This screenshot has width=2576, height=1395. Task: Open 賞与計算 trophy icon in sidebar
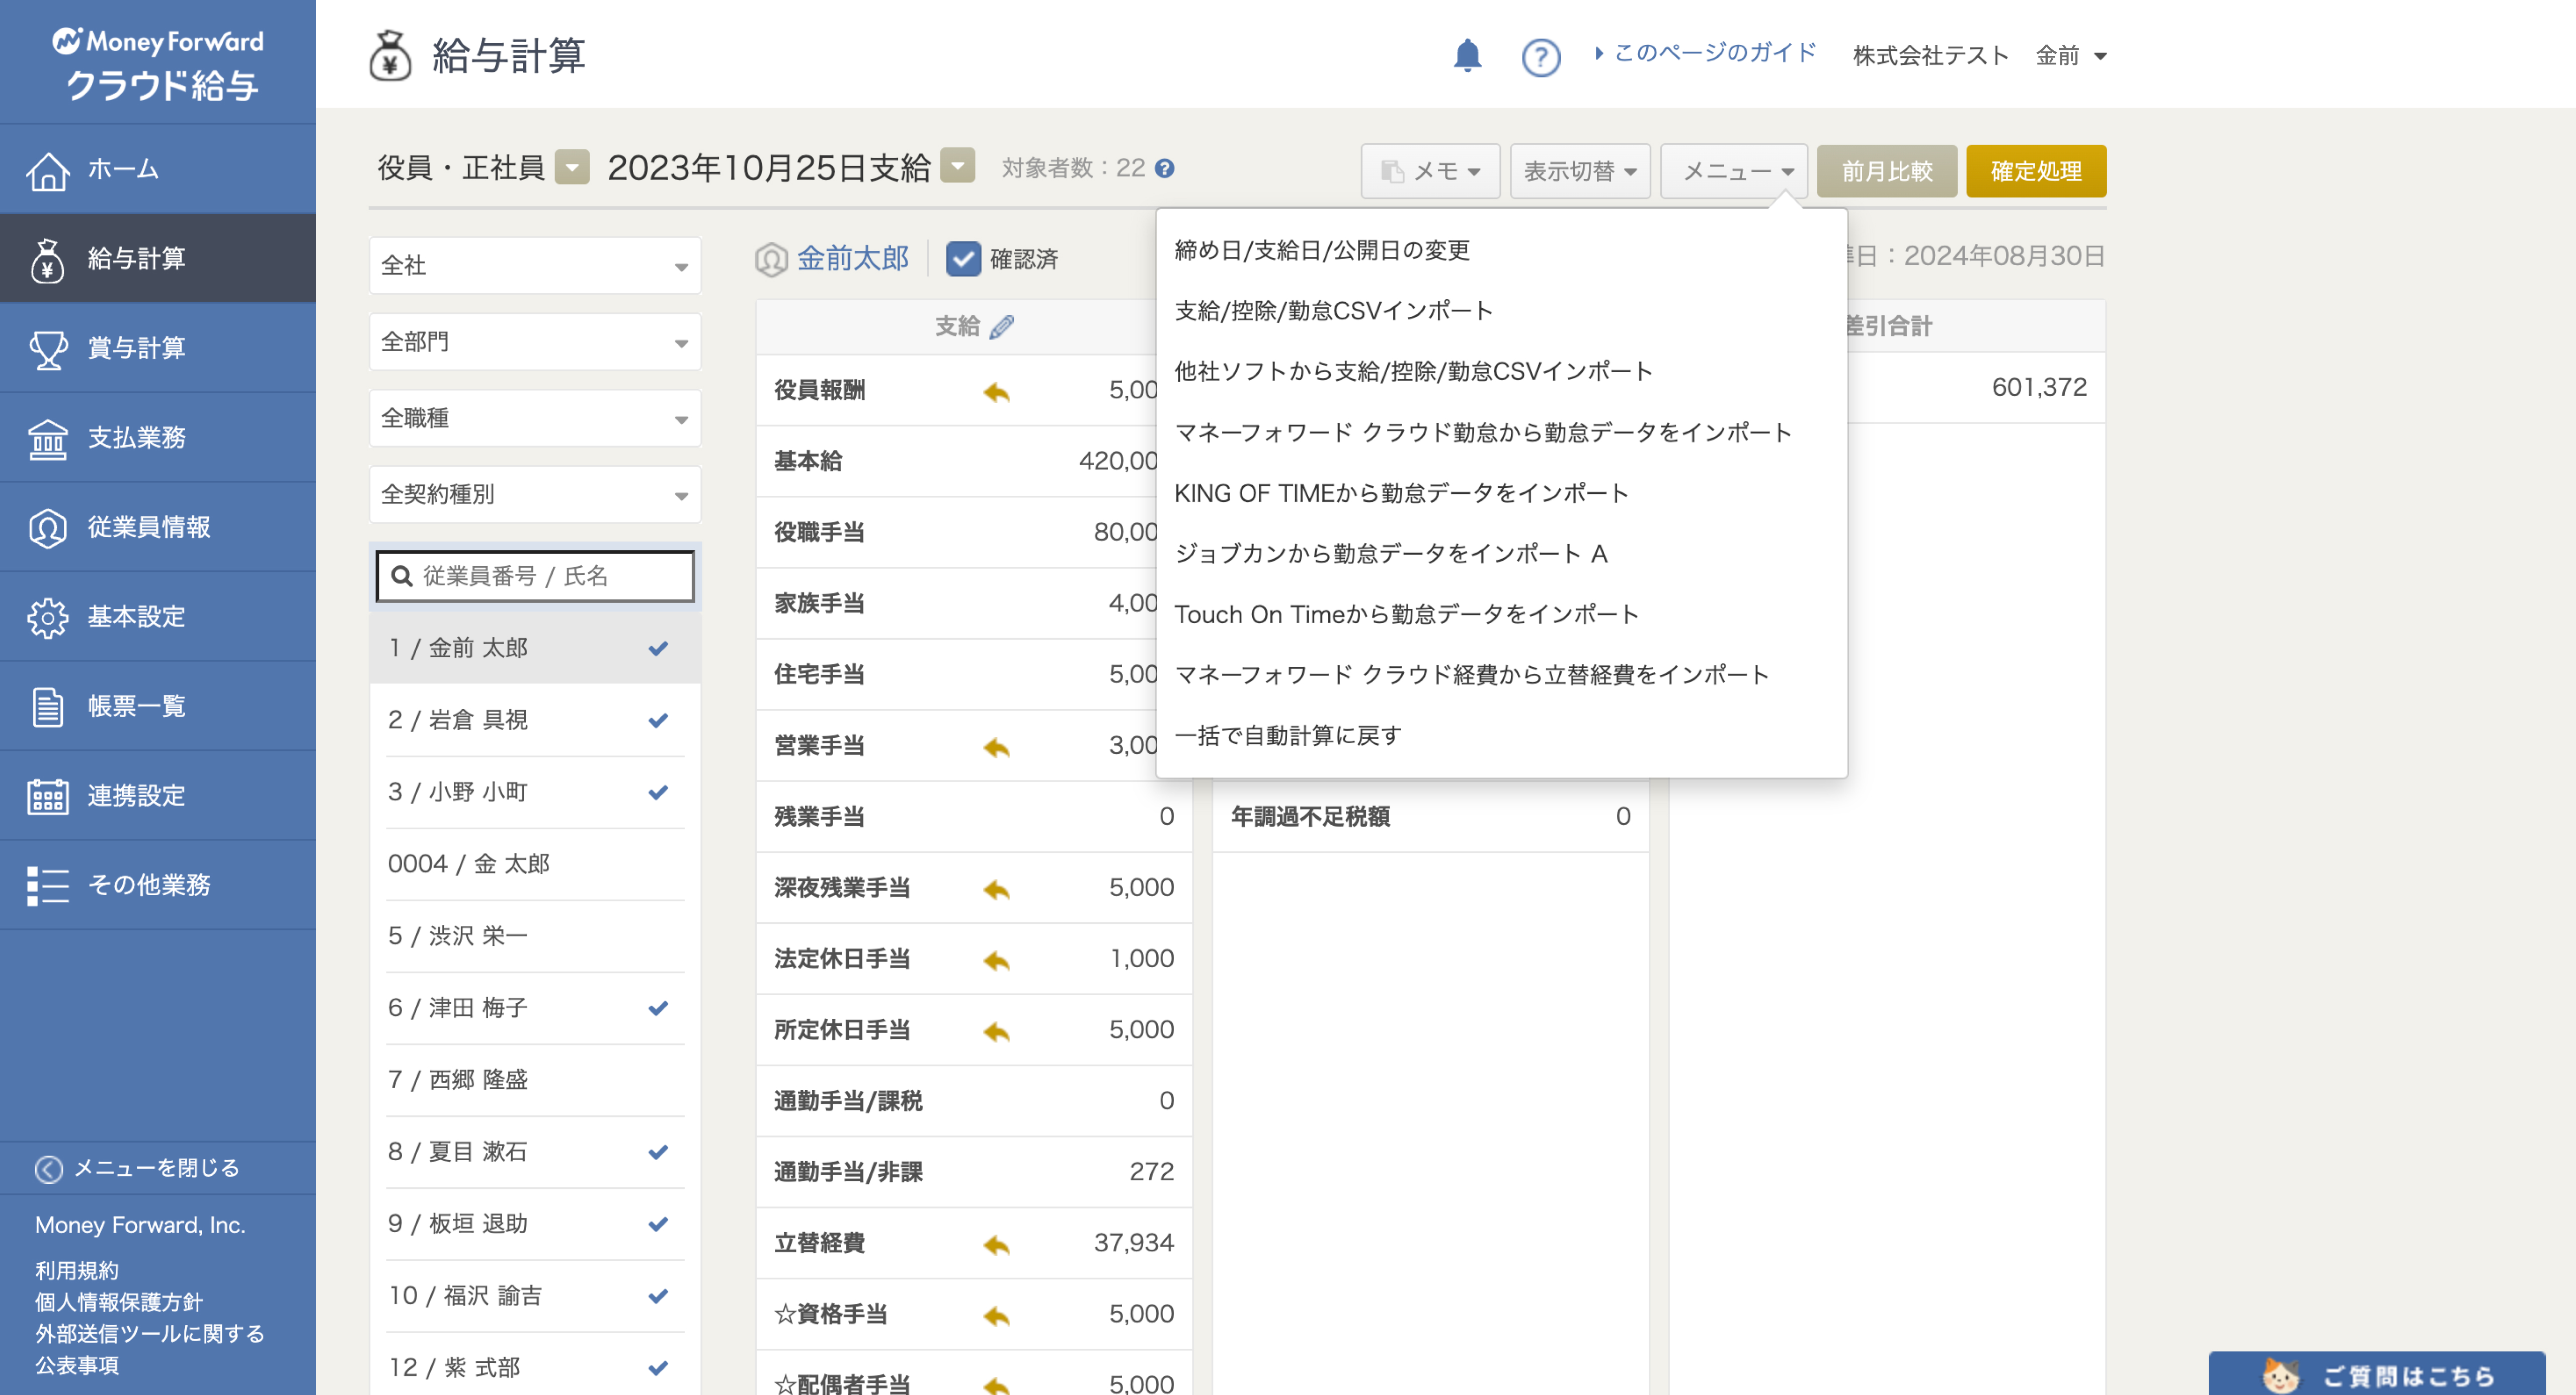point(48,349)
